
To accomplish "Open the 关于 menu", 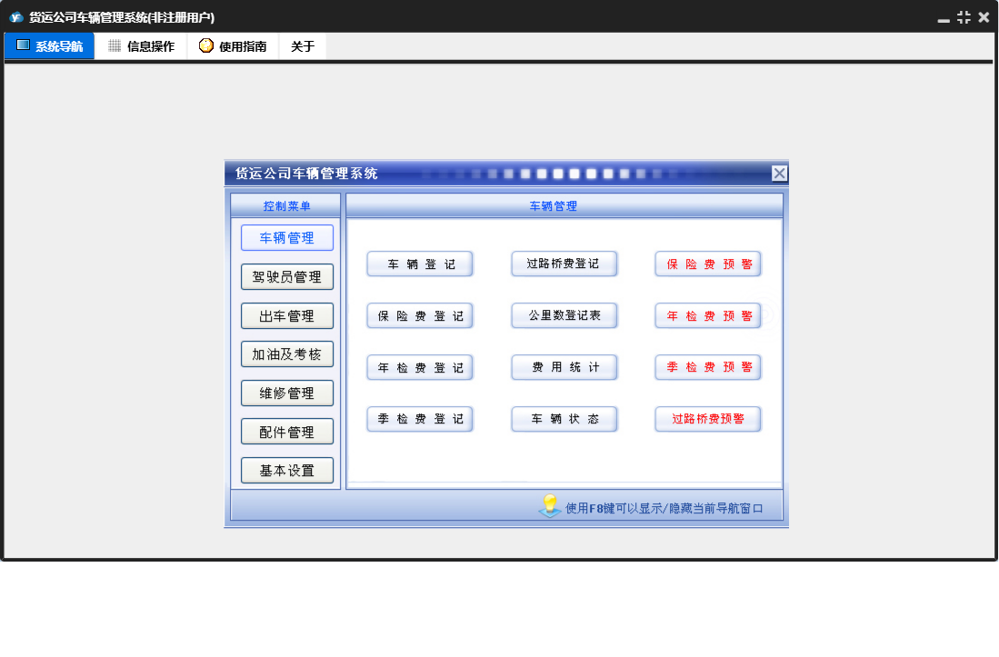I will [303, 45].
